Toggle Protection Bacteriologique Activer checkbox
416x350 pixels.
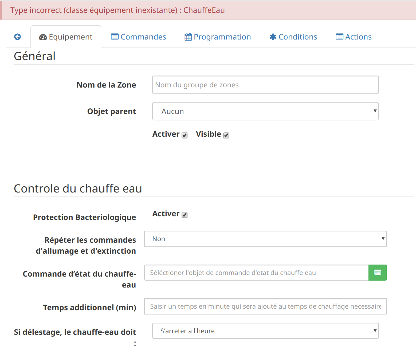[185, 215]
